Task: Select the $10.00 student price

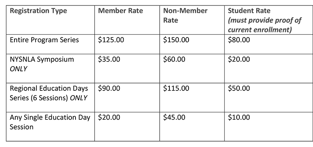Action: (x=239, y=117)
